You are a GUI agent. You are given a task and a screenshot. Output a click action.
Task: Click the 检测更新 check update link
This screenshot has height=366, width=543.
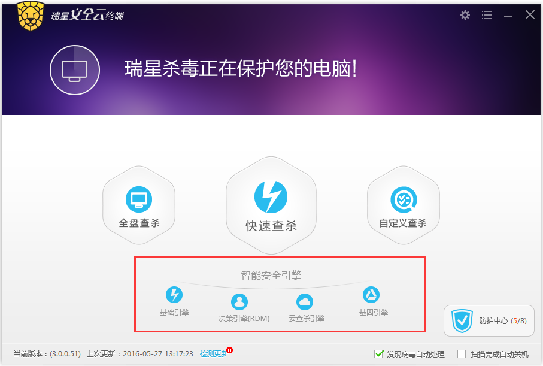[x=214, y=354]
